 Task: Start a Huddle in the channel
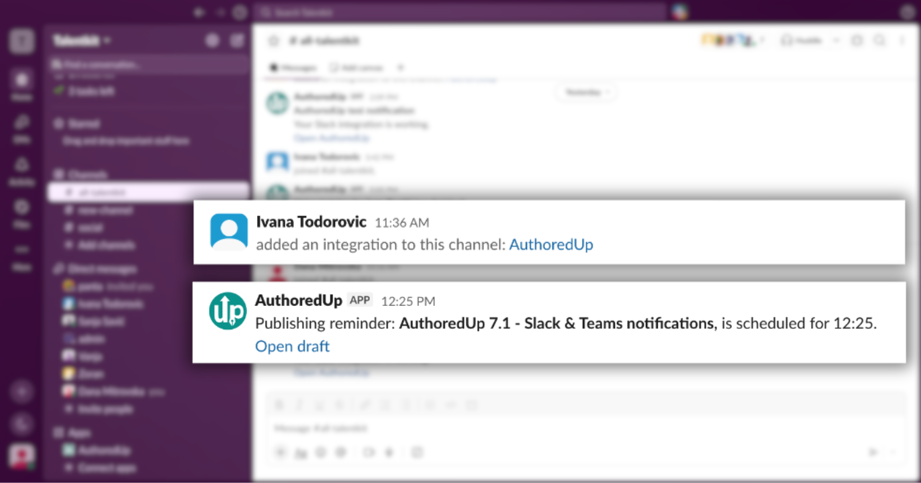tap(802, 41)
